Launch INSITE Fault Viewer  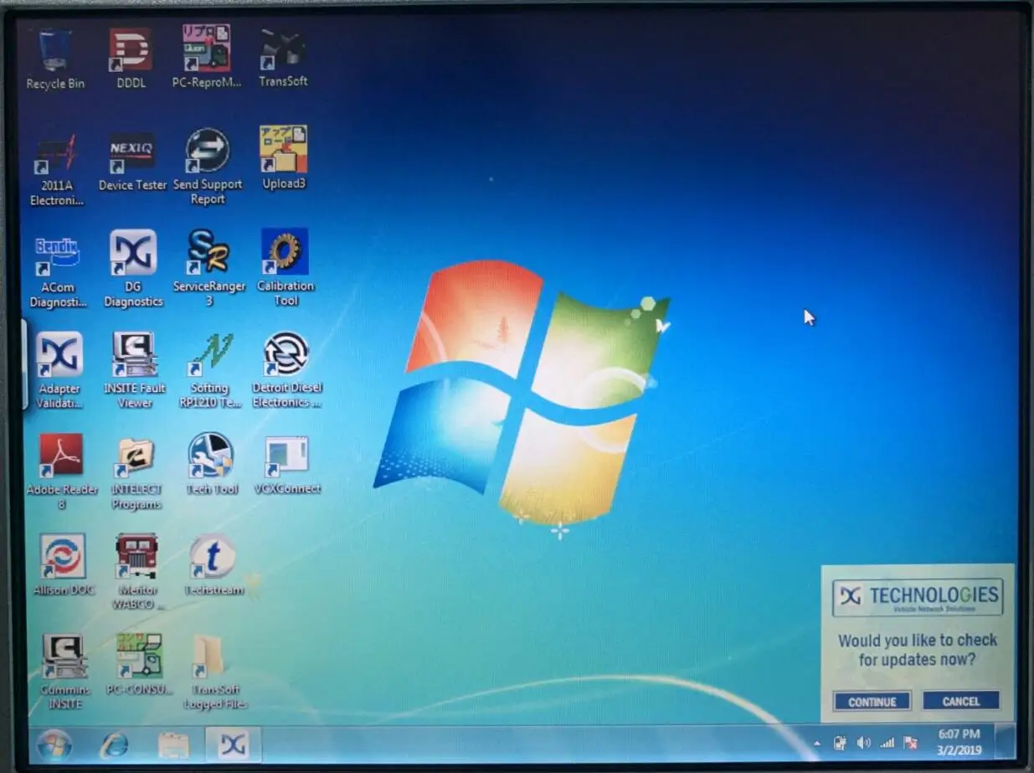[134, 370]
